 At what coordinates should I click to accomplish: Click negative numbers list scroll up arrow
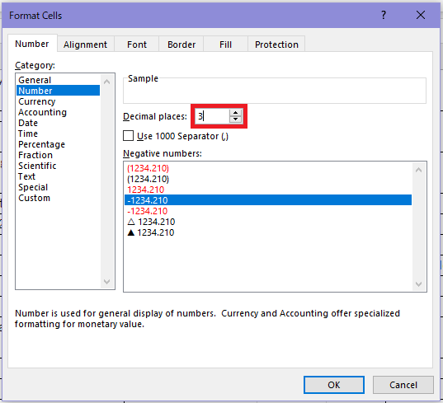point(419,170)
